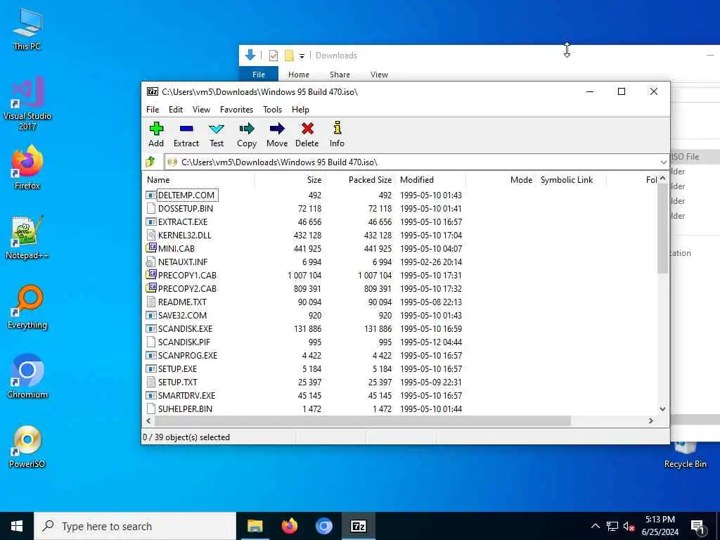
Task: Click muted volume tray icon
Action: pos(629,526)
